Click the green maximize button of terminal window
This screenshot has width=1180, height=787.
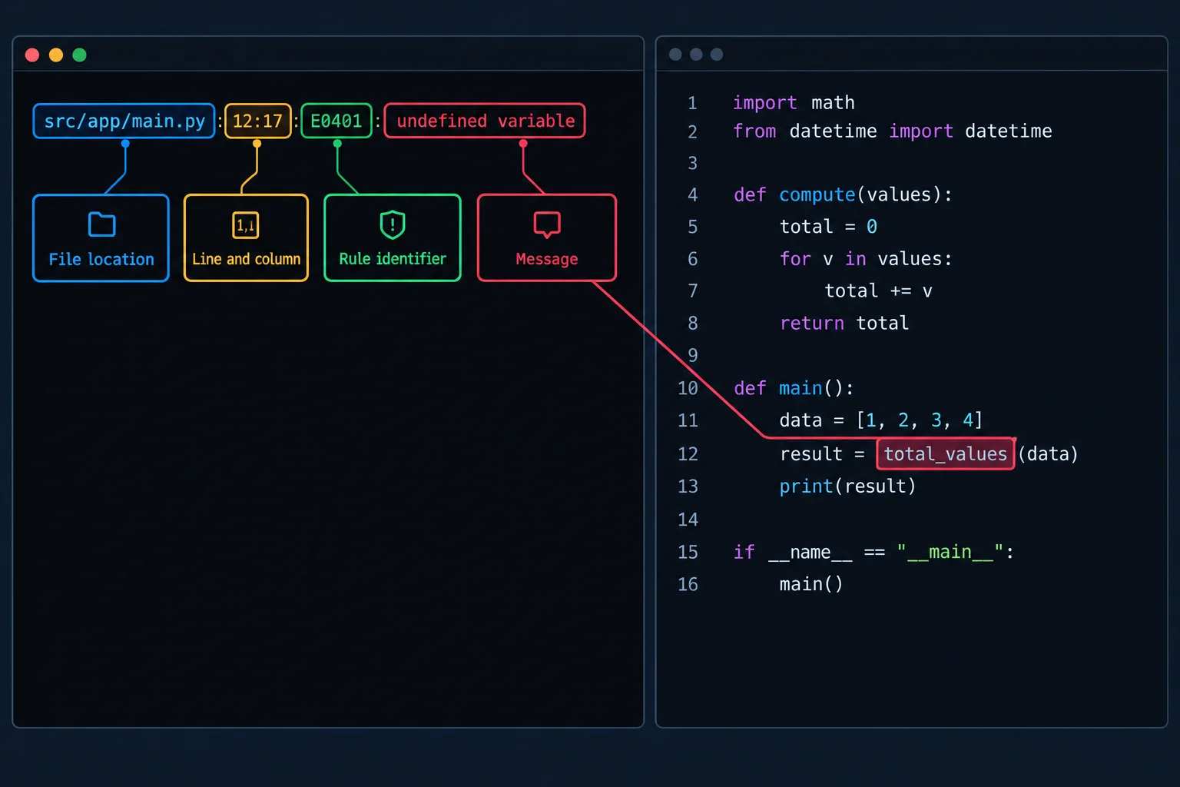click(x=79, y=55)
